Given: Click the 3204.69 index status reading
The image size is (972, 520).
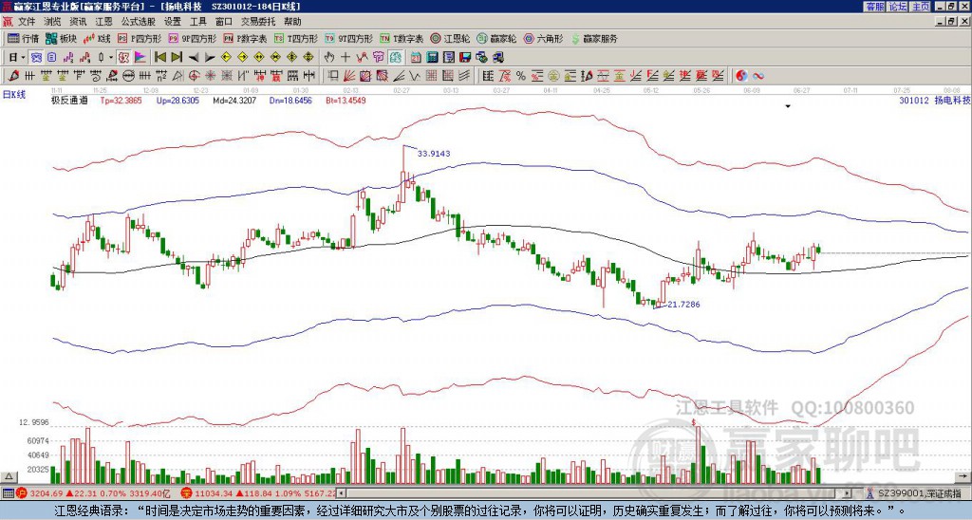Looking at the screenshot, I should [46, 493].
